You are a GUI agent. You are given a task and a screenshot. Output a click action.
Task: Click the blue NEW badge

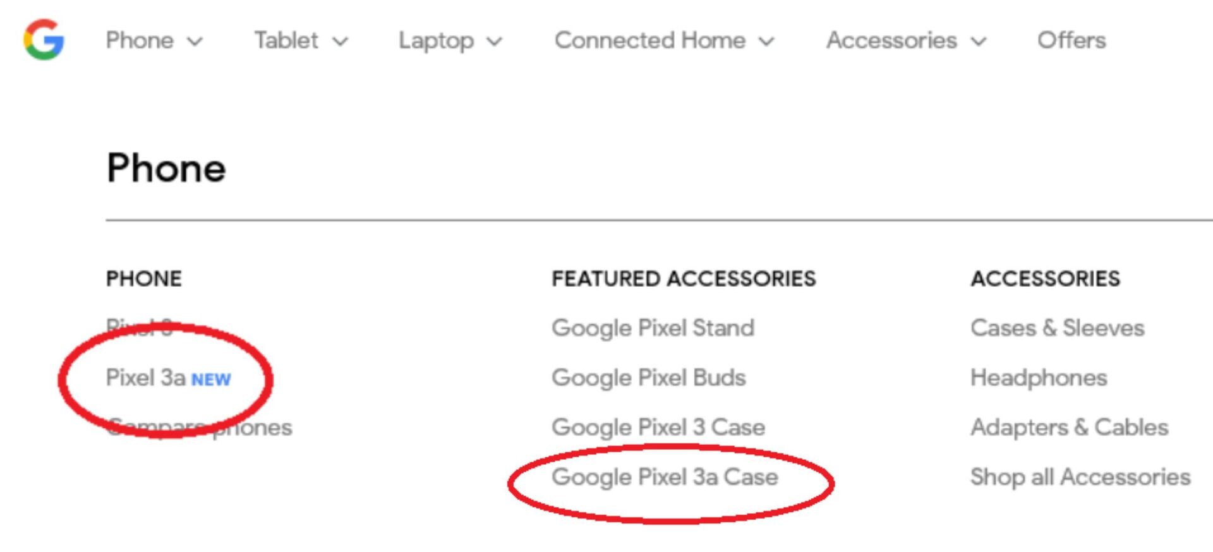211,380
